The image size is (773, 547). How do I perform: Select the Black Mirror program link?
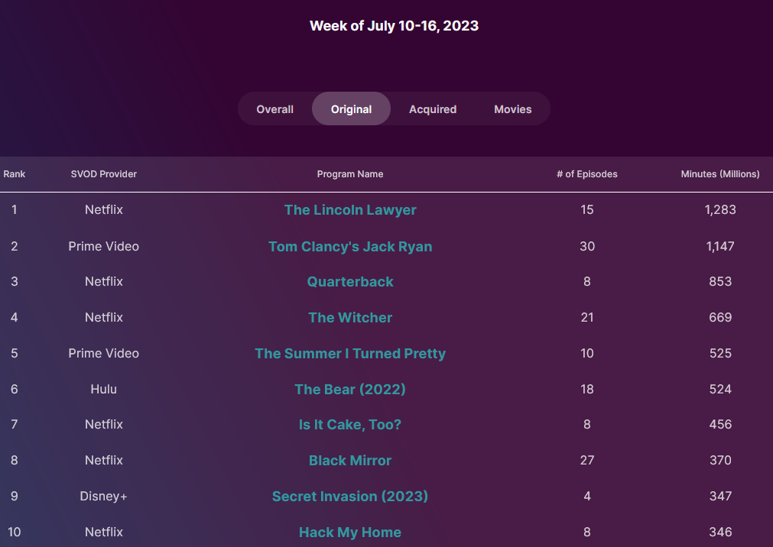[350, 461]
